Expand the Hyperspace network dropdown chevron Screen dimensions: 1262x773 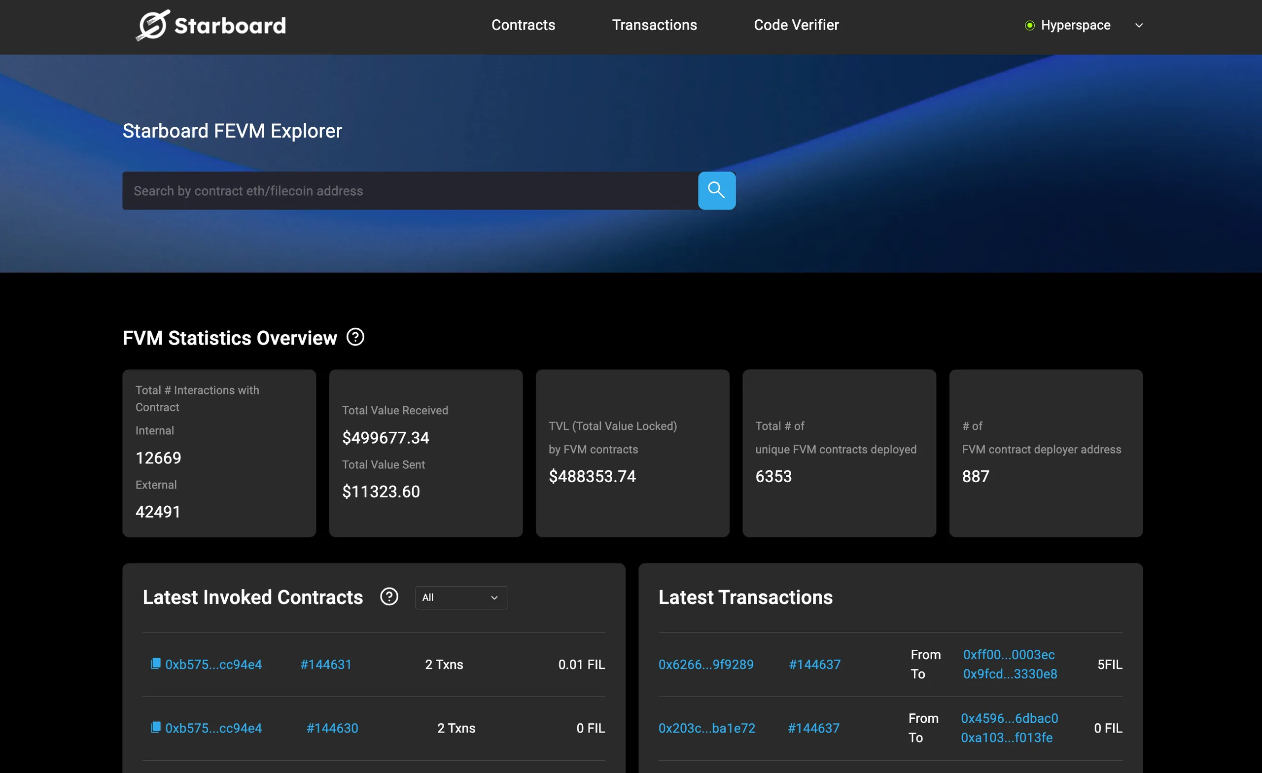coord(1139,26)
